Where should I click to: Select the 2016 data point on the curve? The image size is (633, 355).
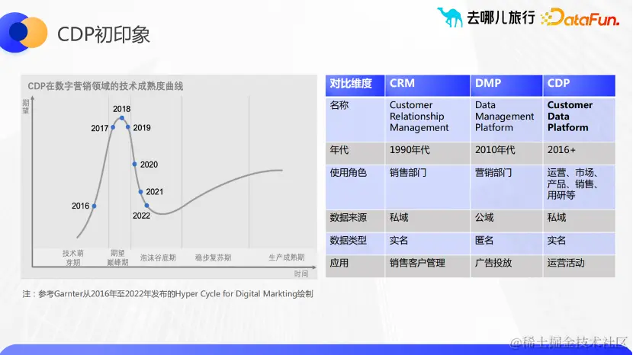pos(94,206)
